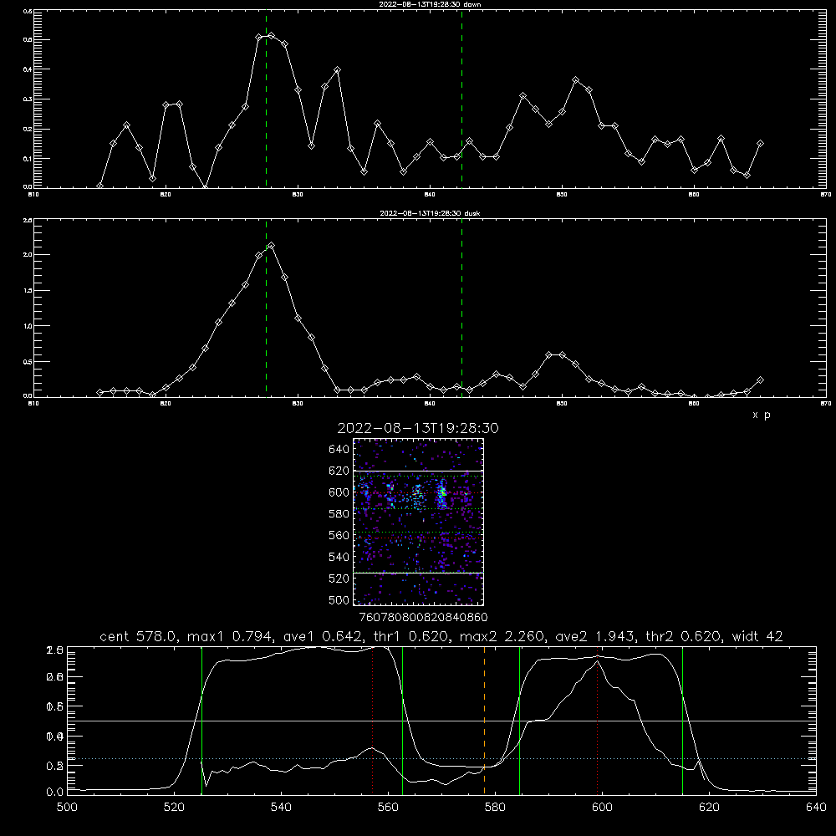The width and height of the screenshot is (836, 836).
Task: Click the red dotted line near 557
Action: (x=372, y=720)
